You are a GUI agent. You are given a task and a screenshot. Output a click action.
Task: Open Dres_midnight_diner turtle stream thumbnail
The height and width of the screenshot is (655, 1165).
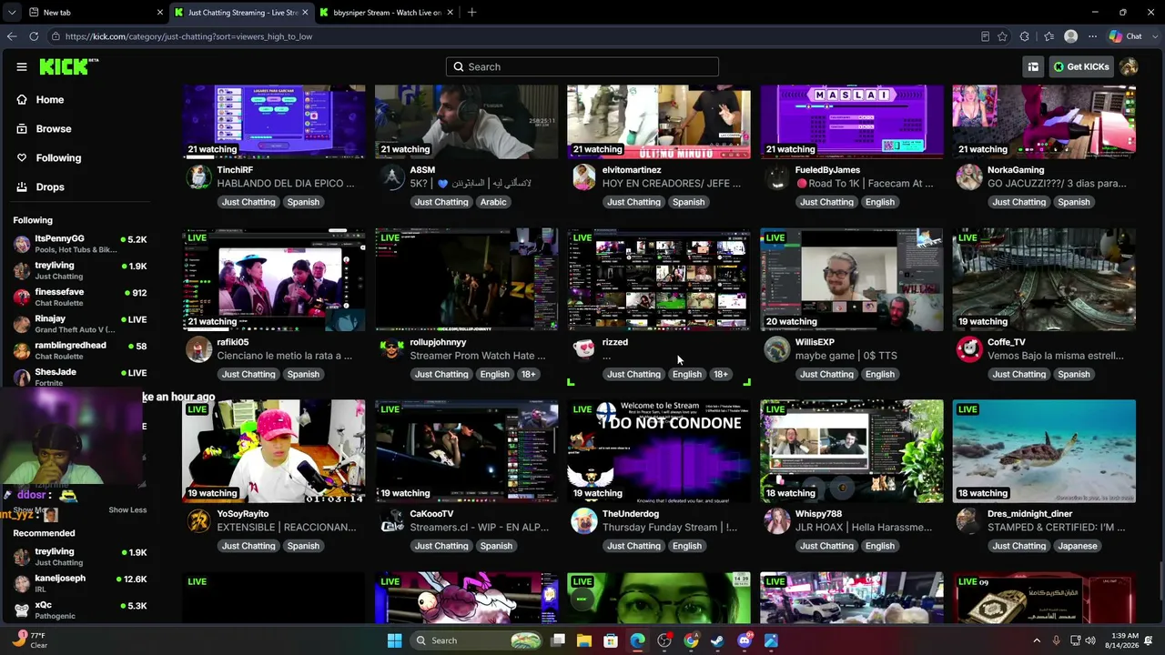point(1044,451)
